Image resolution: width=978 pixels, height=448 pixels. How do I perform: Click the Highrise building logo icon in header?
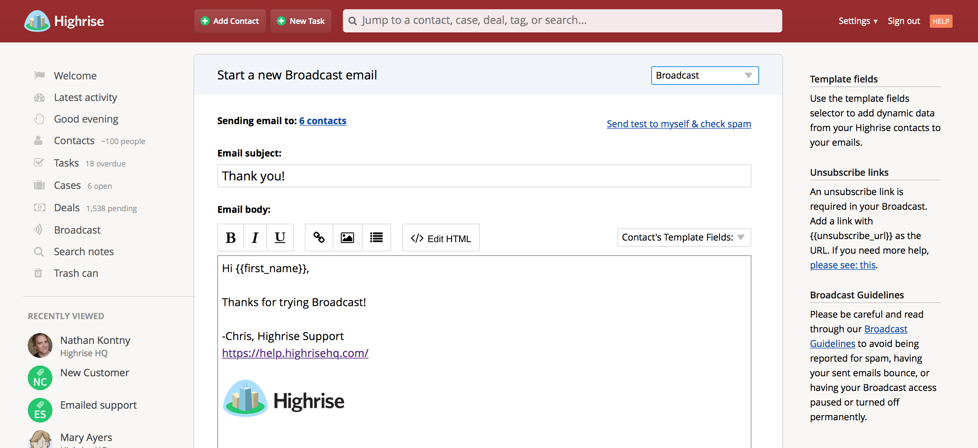(37, 21)
